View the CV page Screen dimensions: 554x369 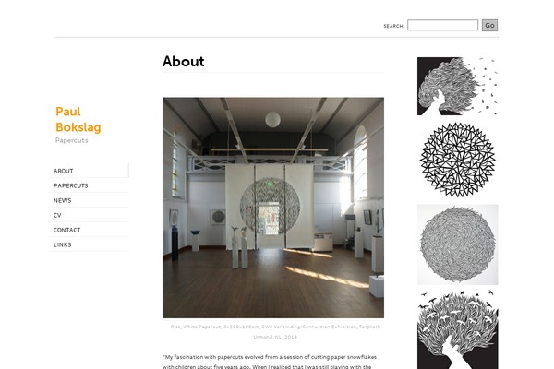click(x=57, y=215)
